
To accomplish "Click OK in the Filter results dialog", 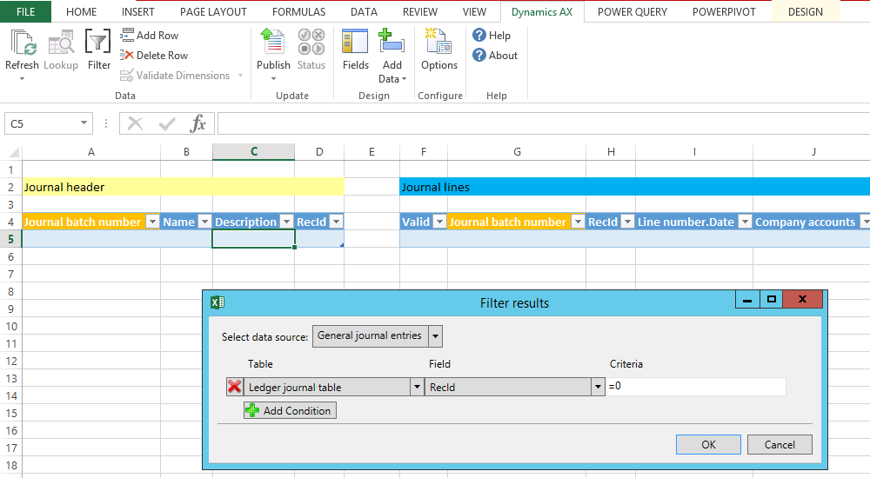I will 708,444.
